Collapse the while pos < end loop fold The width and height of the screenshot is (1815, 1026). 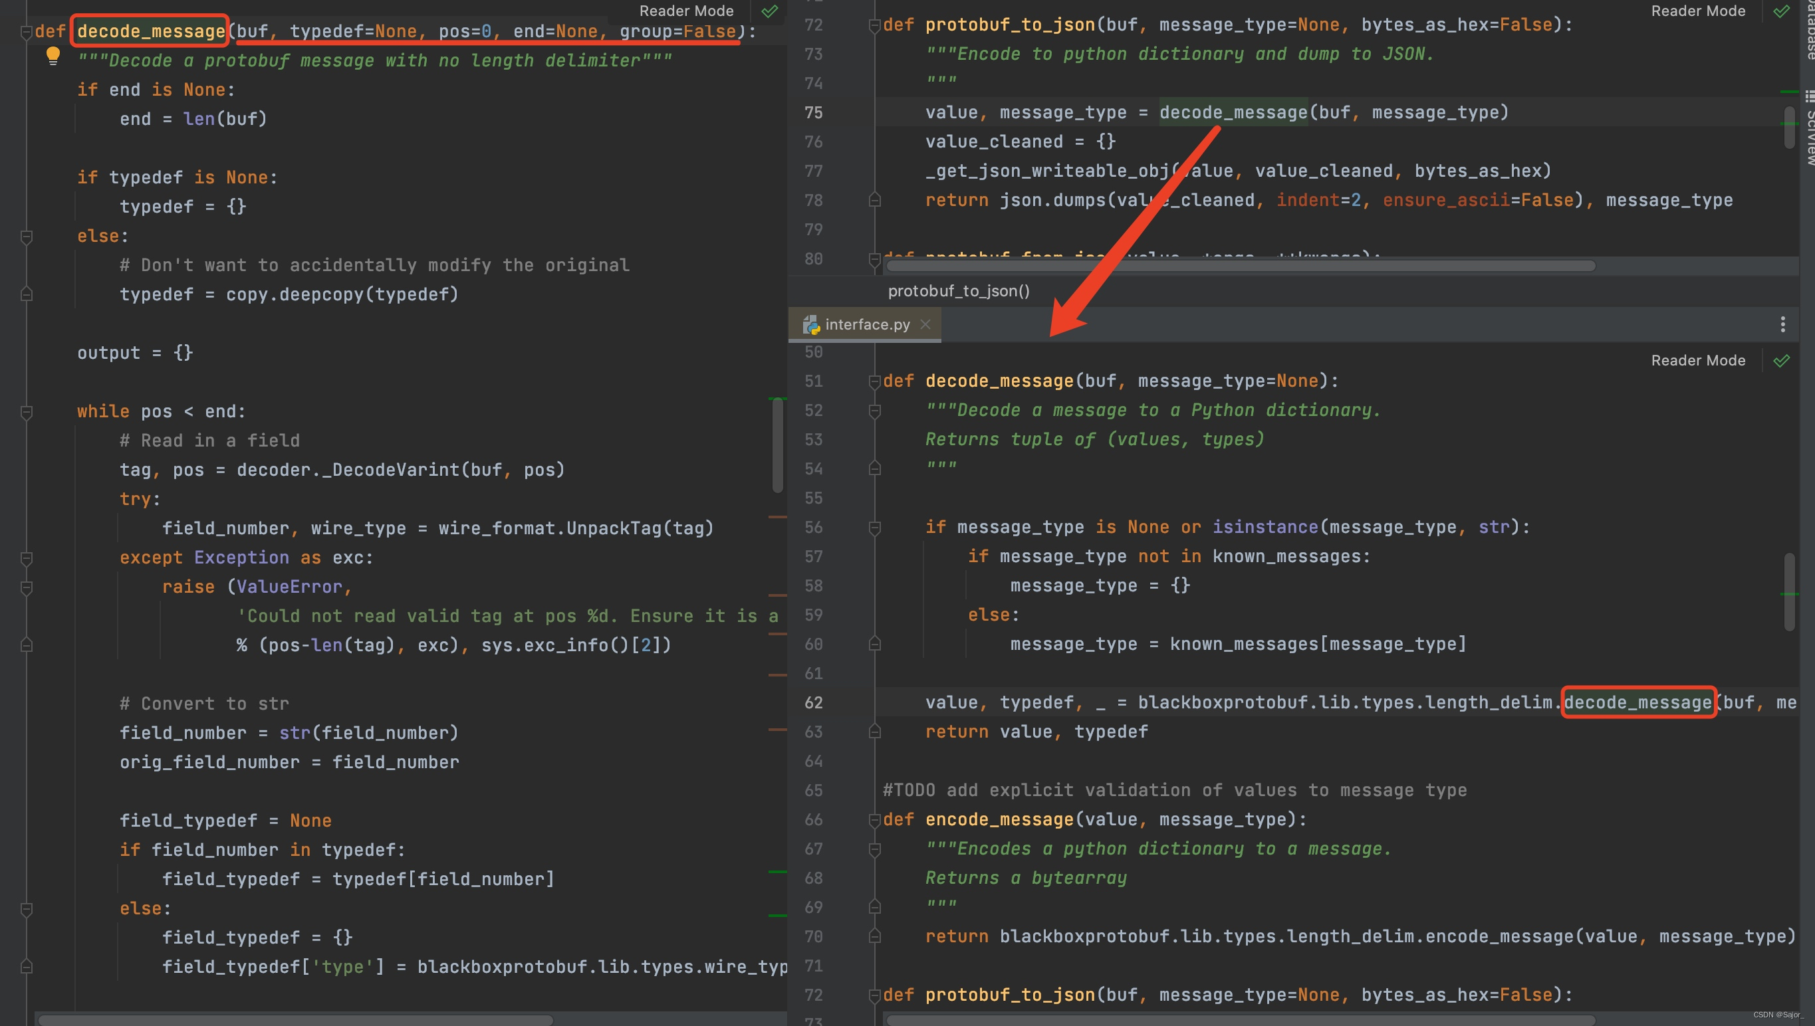point(26,411)
